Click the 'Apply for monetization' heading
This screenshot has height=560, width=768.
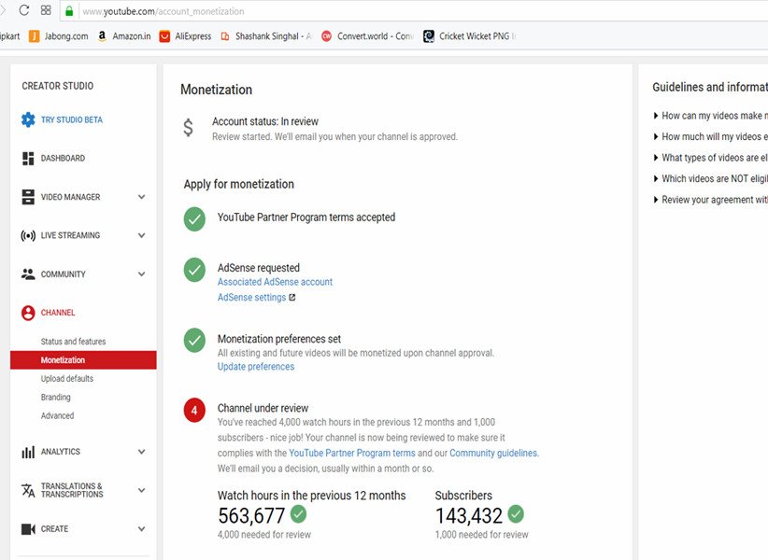(239, 184)
